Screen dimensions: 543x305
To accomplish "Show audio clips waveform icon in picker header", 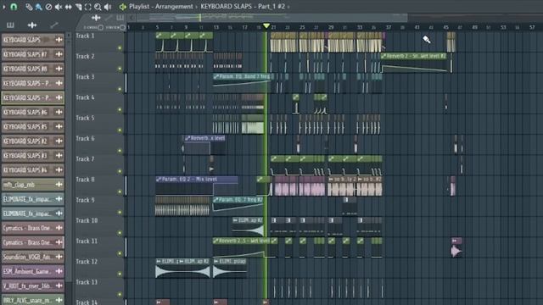I will pyautogui.click(x=32, y=25).
